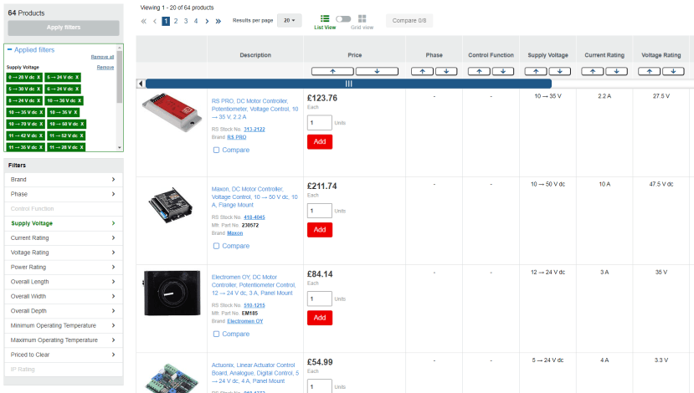Screen dimensions: 694x393
Task: Expand Voltage Rating filter
Action: coord(64,253)
